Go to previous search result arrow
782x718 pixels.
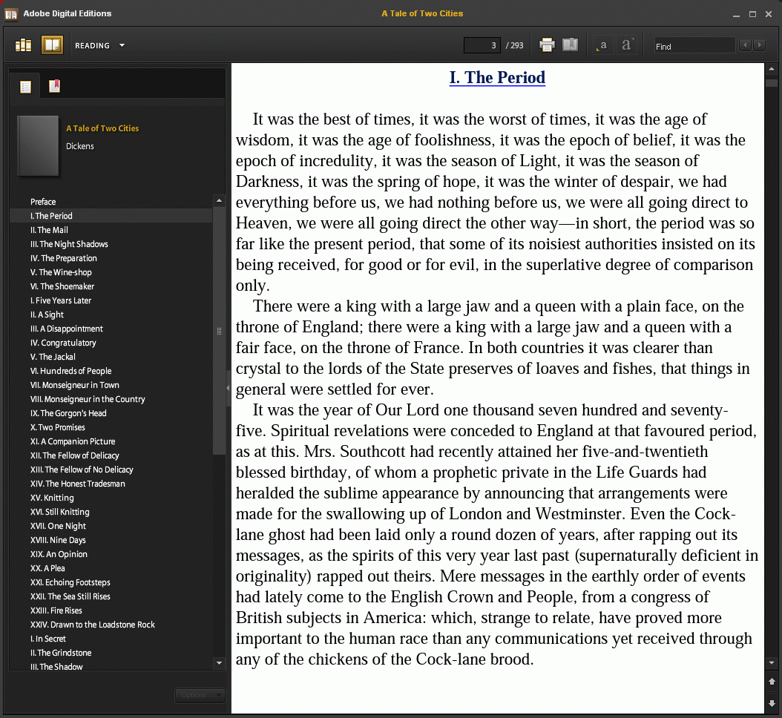(x=745, y=45)
